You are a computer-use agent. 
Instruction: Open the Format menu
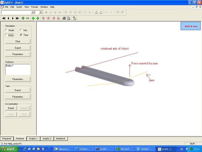pyautogui.click(x=35, y=7)
